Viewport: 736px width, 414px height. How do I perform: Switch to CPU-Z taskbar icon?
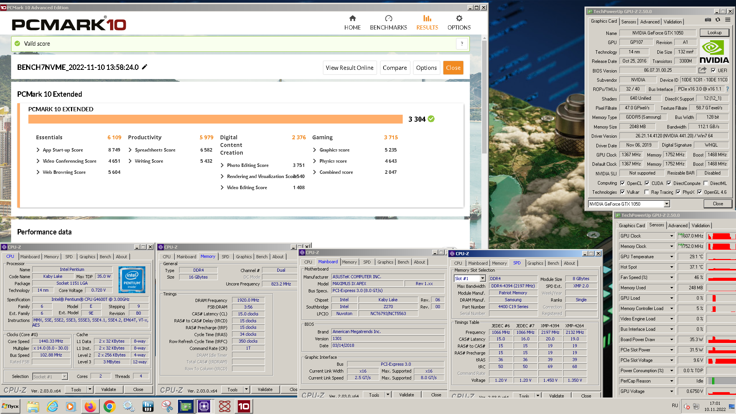[205, 406]
